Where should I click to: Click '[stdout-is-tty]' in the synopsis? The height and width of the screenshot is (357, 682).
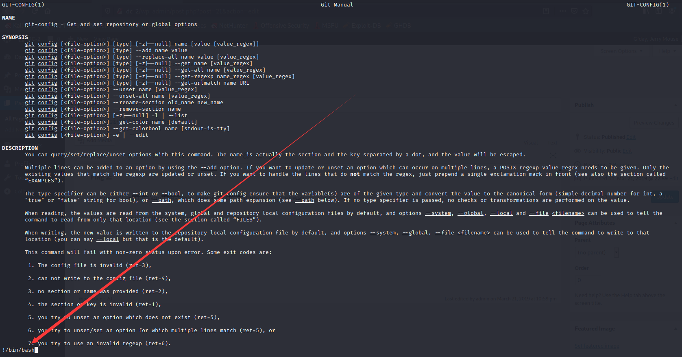[x=205, y=129]
